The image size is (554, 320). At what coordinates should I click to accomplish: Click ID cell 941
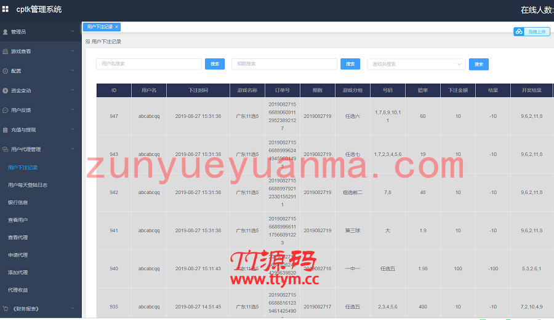(114, 230)
